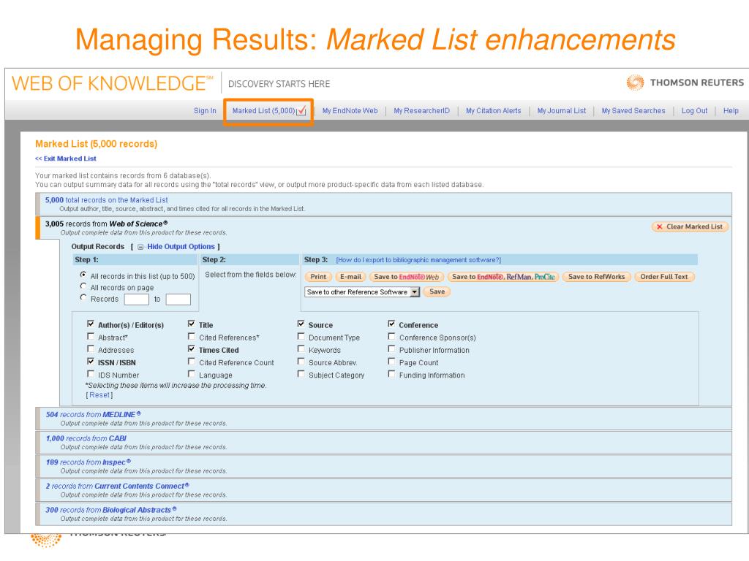The height and width of the screenshot is (561, 749).
Task: Open My Citation Alerts
Action: pos(494,111)
